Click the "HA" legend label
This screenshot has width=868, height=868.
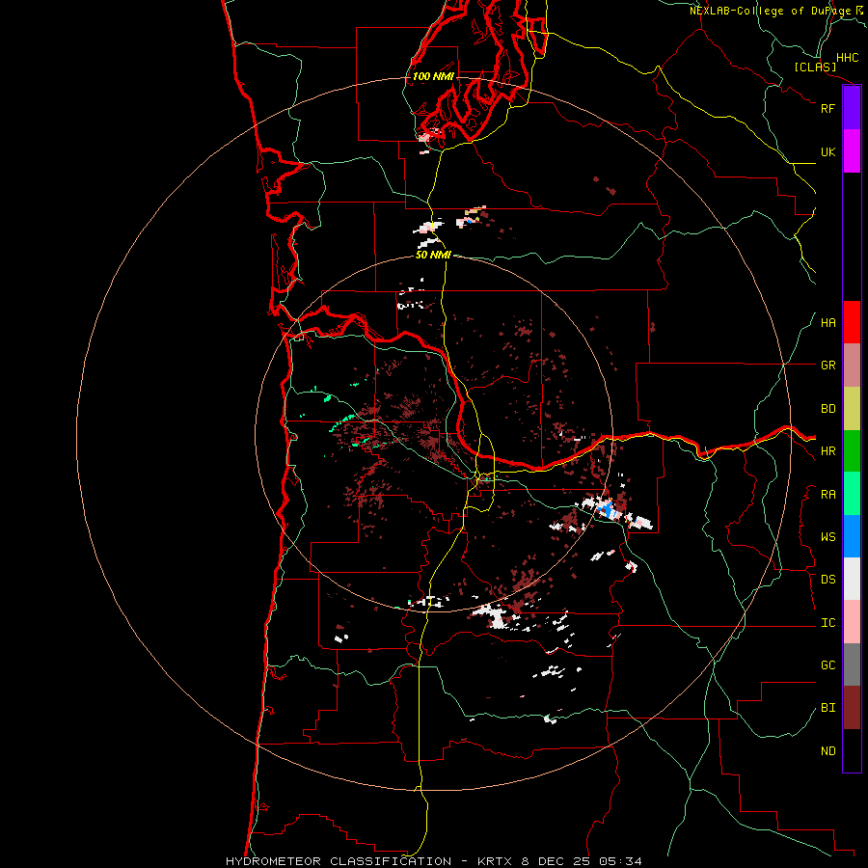click(827, 323)
